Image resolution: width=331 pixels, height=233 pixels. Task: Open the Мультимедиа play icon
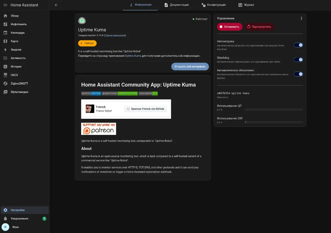[5, 92]
